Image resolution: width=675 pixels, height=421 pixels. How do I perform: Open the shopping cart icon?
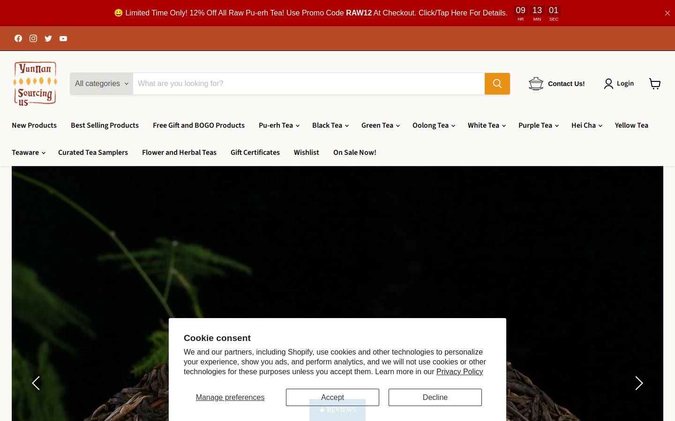pos(655,84)
